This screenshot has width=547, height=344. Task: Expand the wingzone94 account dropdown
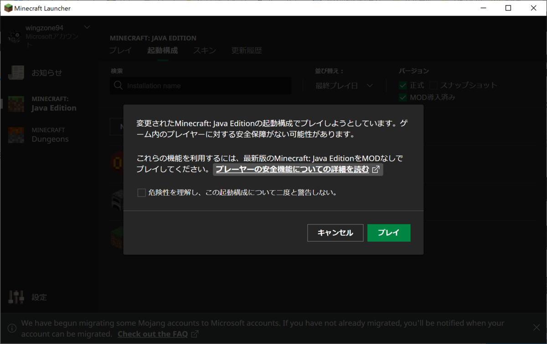pos(87,26)
